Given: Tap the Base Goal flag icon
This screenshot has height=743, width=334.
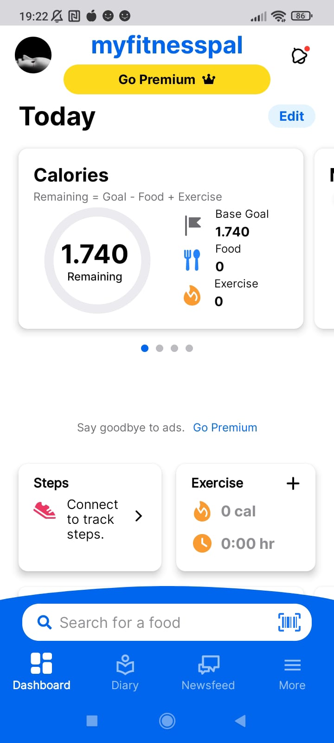Looking at the screenshot, I should [193, 225].
